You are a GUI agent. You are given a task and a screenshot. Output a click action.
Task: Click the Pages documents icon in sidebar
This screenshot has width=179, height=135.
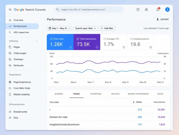(x=10, y=47)
